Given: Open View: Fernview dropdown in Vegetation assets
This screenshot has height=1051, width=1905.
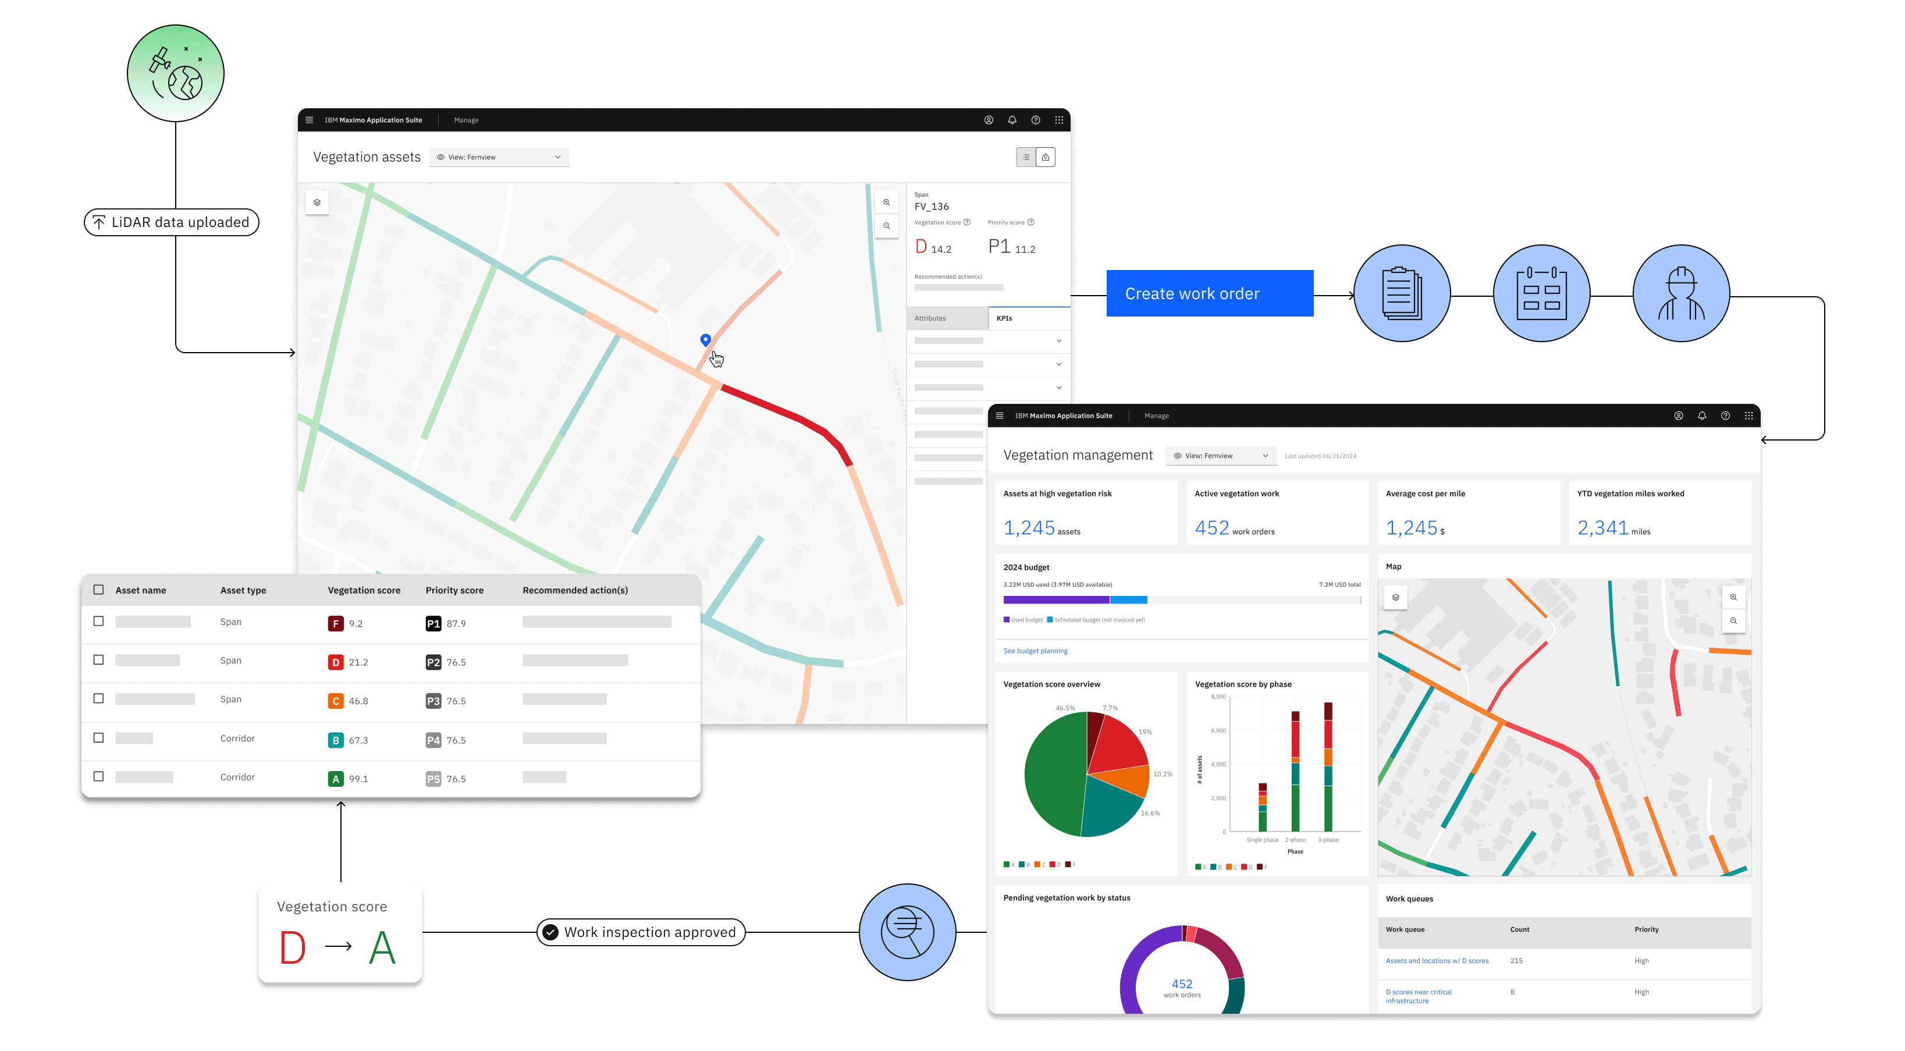Looking at the screenshot, I should click(499, 157).
